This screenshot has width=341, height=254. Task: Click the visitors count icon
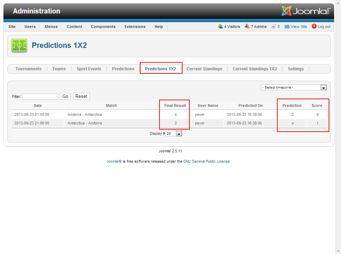(220, 26)
